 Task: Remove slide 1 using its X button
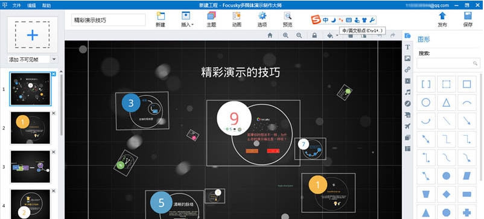[x=53, y=74]
